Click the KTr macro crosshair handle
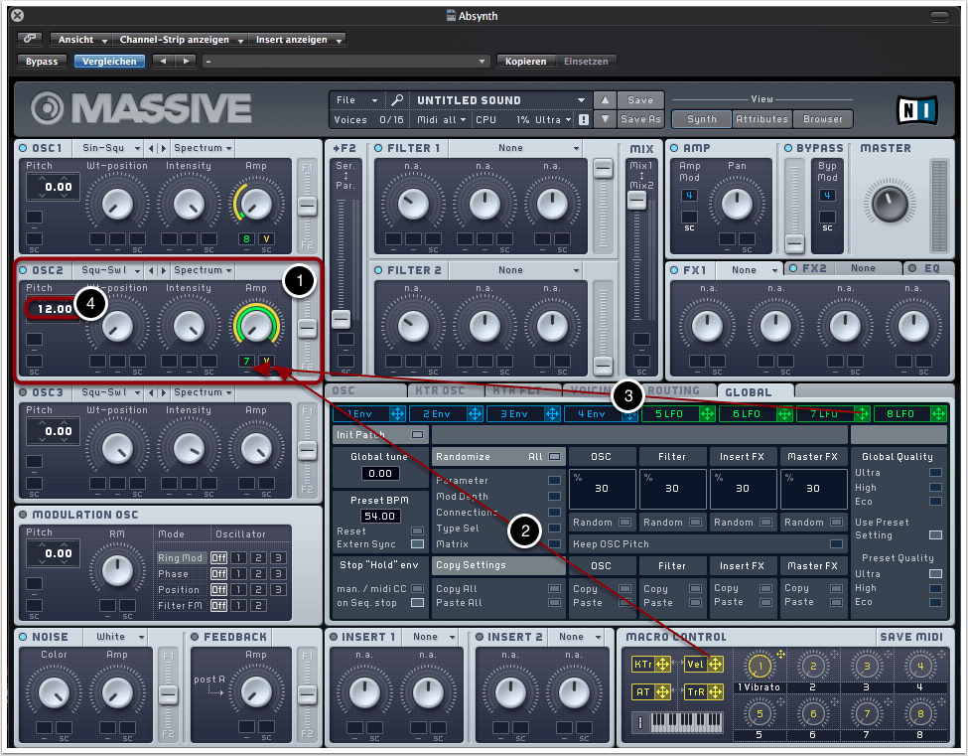Screen dimensions: 968x756 pyautogui.click(x=662, y=665)
